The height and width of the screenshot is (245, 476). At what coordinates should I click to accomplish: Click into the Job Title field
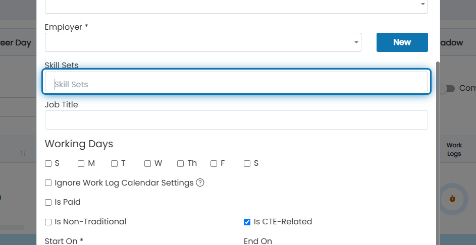tap(236, 120)
